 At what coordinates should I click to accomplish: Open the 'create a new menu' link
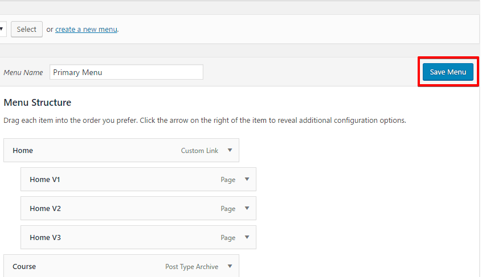tap(86, 30)
